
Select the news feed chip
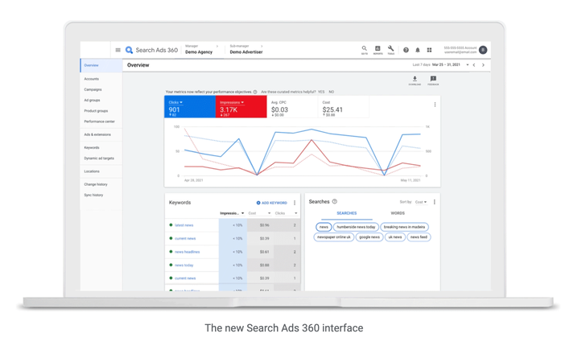pyautogui.click(x=419, y=237)
